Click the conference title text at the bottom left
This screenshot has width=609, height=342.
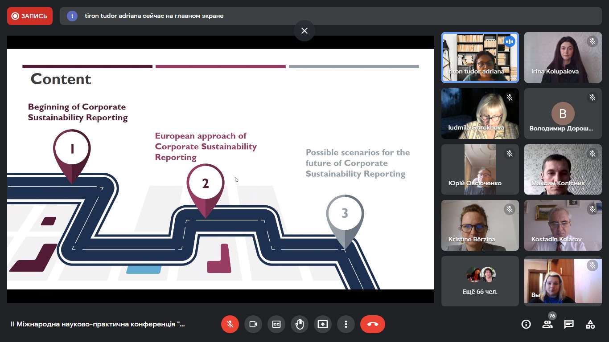98,324
